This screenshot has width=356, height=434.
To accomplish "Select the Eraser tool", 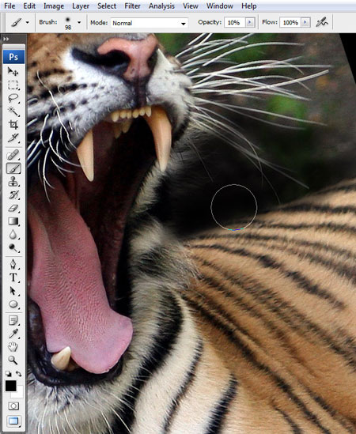I will 13,208.
